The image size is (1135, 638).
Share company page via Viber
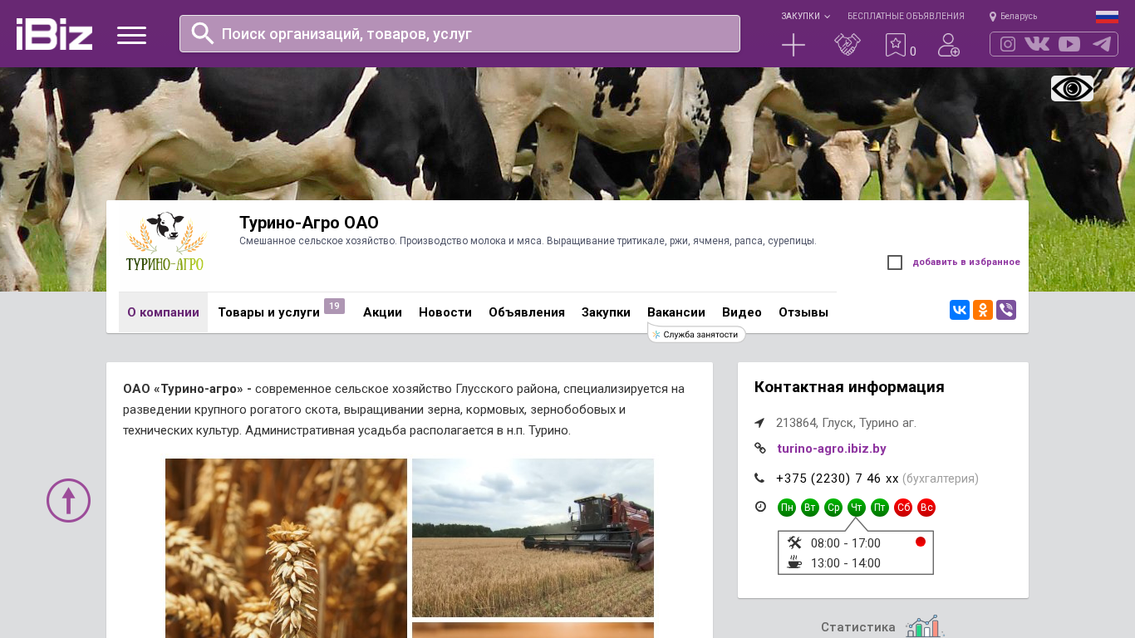(1006, 310)
